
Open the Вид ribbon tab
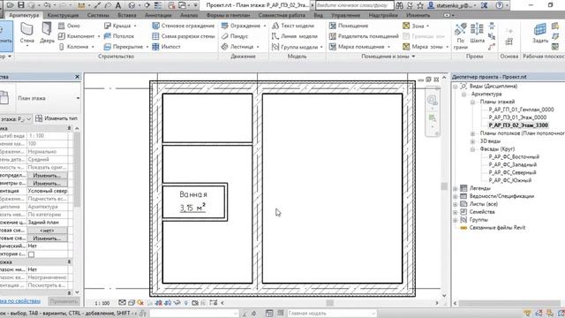(318, 16)
